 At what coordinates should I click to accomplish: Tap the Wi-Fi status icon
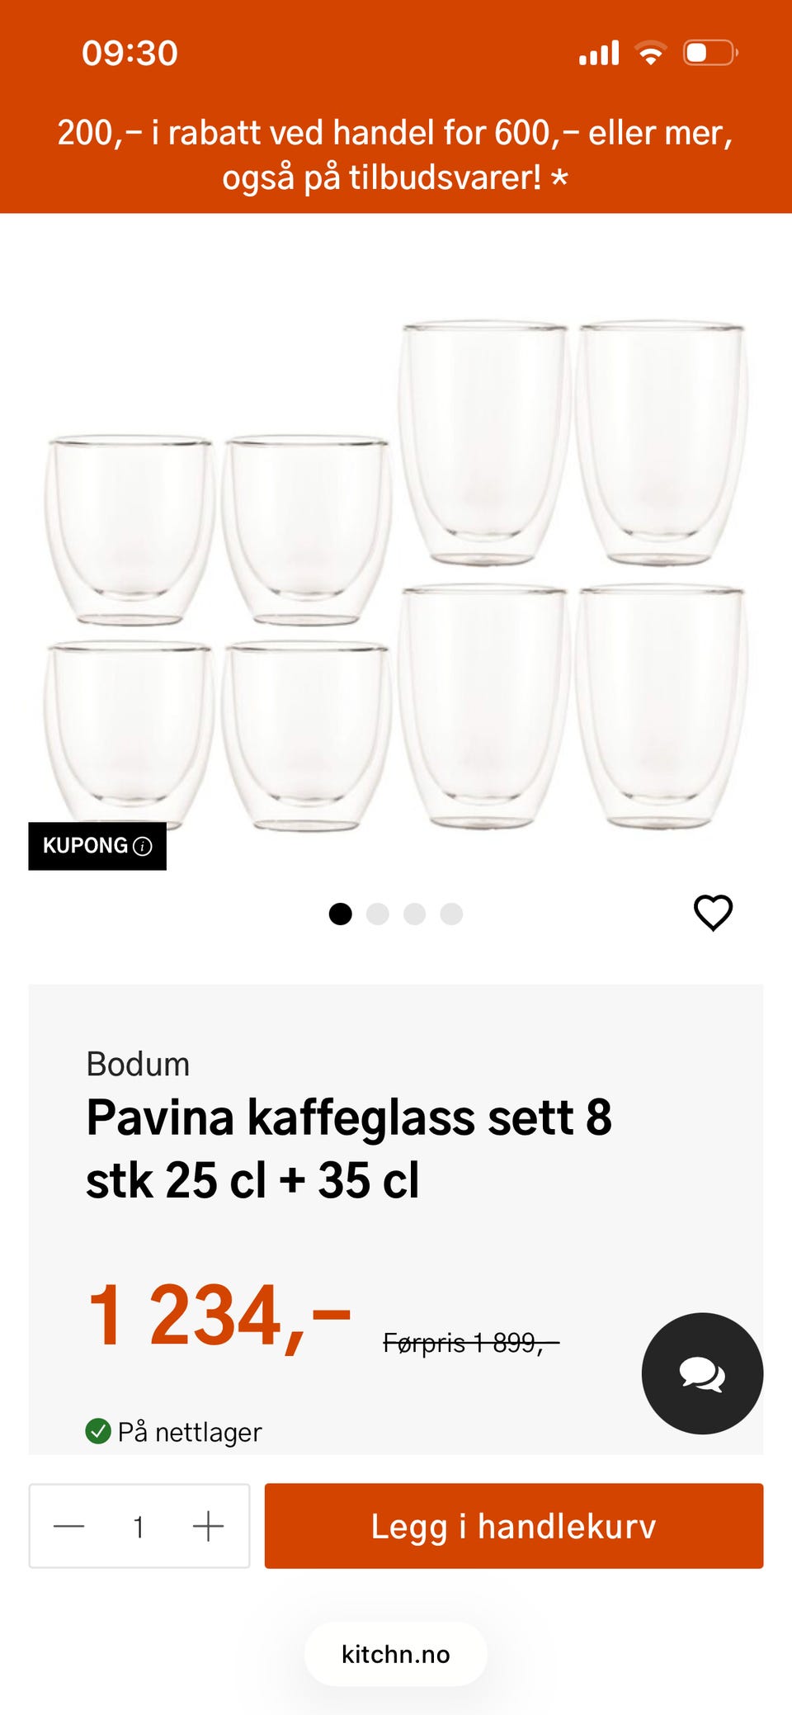pyautogui.click(x=651, y=53)
